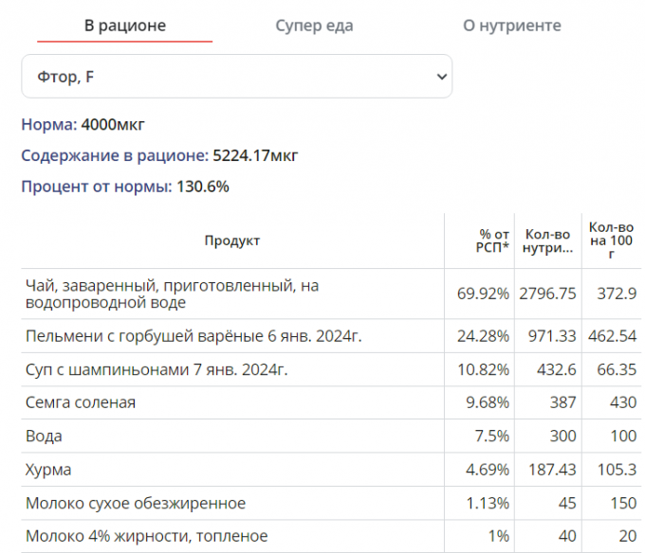The width and height of the screenshot is (645, 553).
Task: Click the «Семга соленая» product
Action: tap(81, 402)
